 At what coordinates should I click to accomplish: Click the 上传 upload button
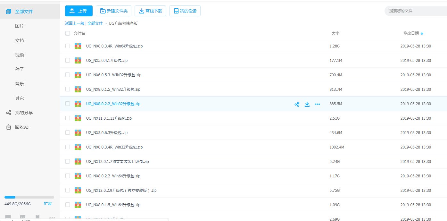click(79, 11)
